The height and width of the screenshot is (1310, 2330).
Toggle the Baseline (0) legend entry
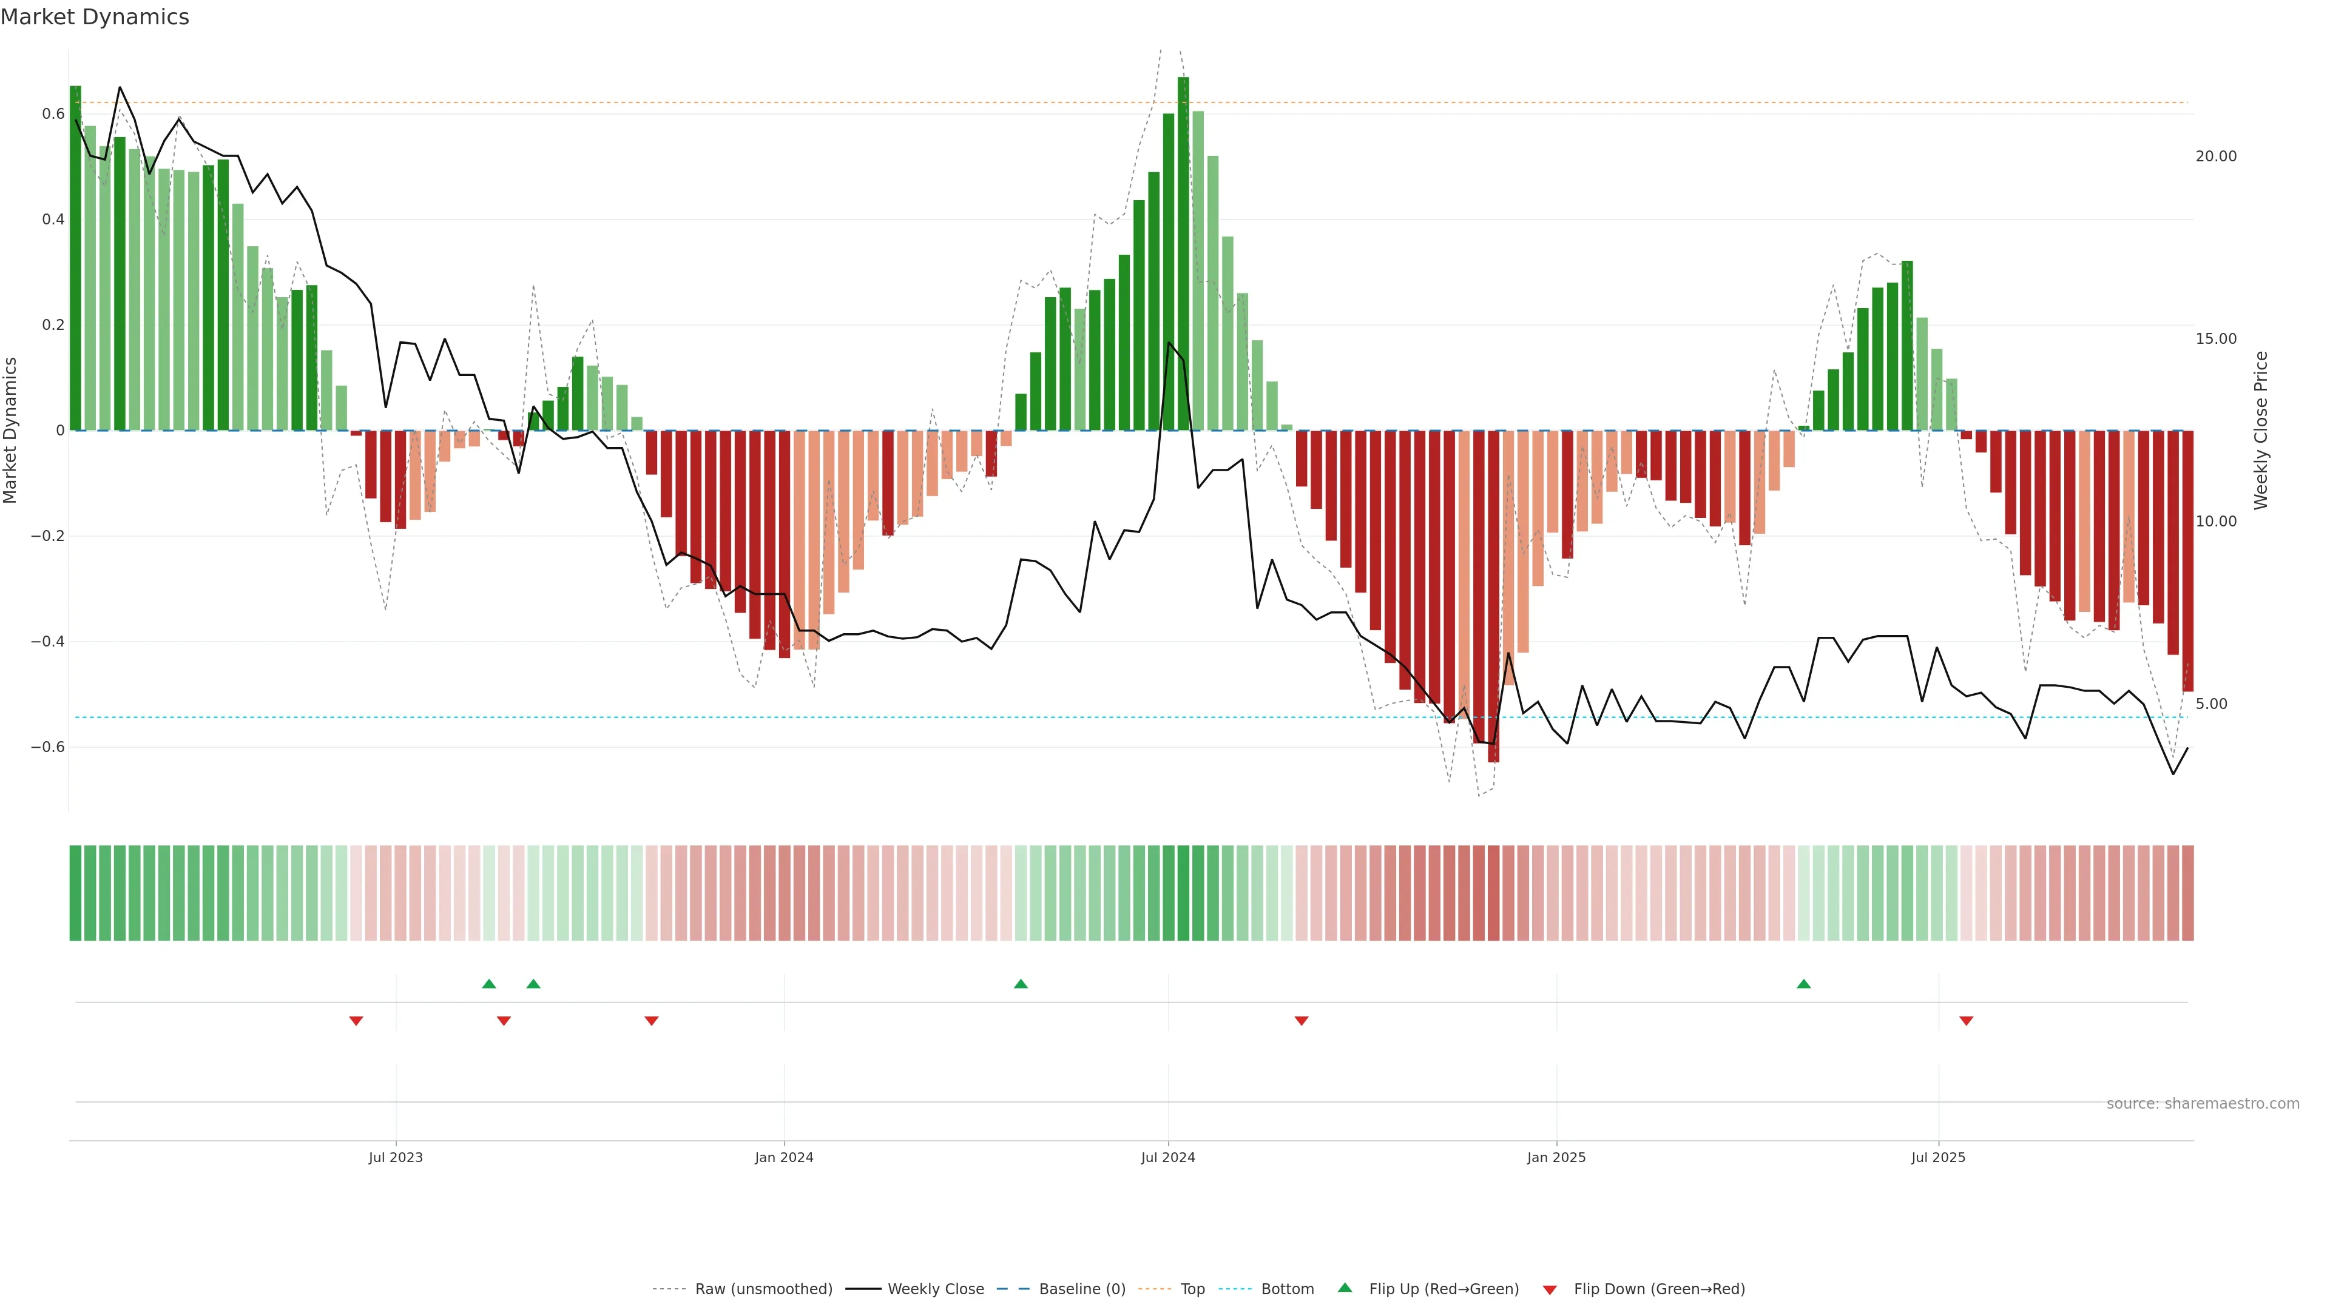coord(1082,1289)
